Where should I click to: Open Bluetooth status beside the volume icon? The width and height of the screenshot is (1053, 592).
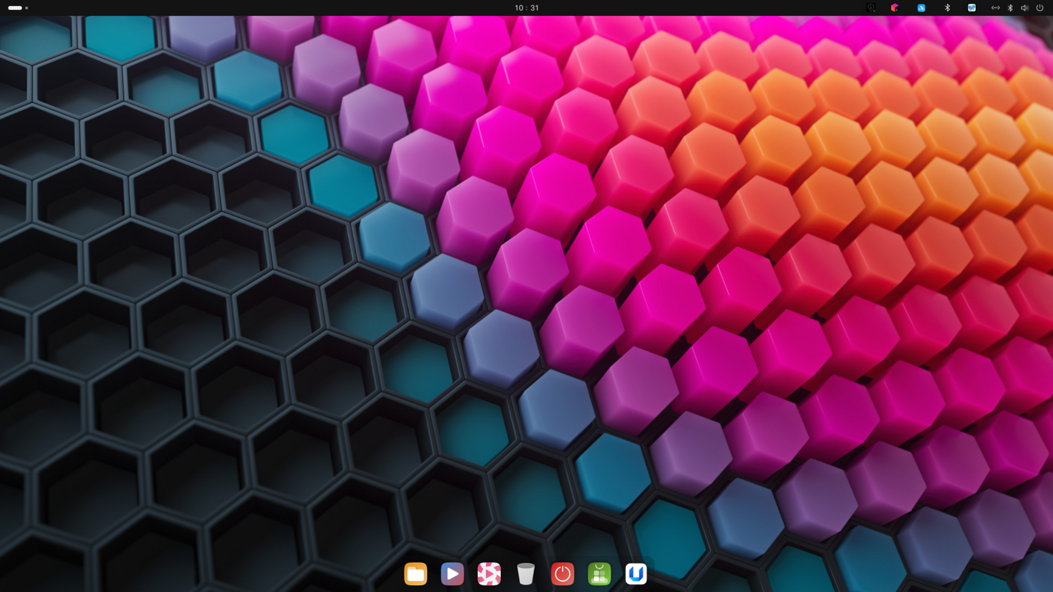pyautogui.click(x=1010, y=8)
